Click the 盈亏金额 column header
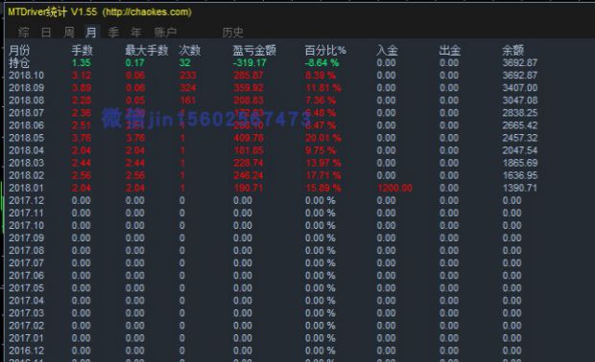This screenshot has width=595, height=362. (x=254, y=50)
